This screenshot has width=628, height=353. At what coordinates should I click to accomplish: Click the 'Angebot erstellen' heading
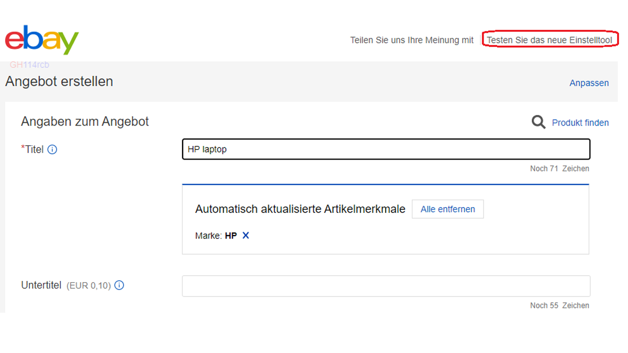point(59,82)
